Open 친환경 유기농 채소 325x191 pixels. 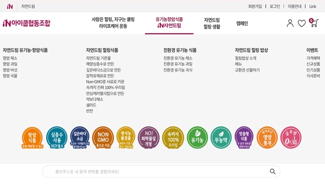tap(178, 58)
